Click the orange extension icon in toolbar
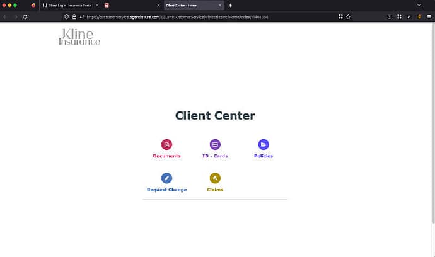Viewport: 435px width, 257px height. [419, 17]
